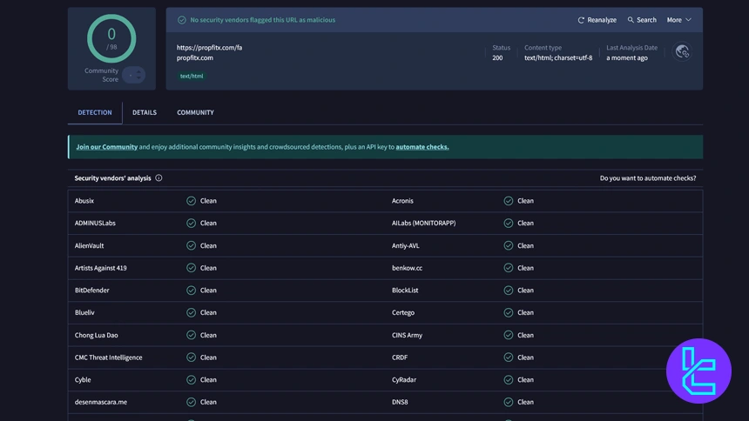Click the BitDefender clean check icon
The image size is (749, 421).
coord(191,291)
